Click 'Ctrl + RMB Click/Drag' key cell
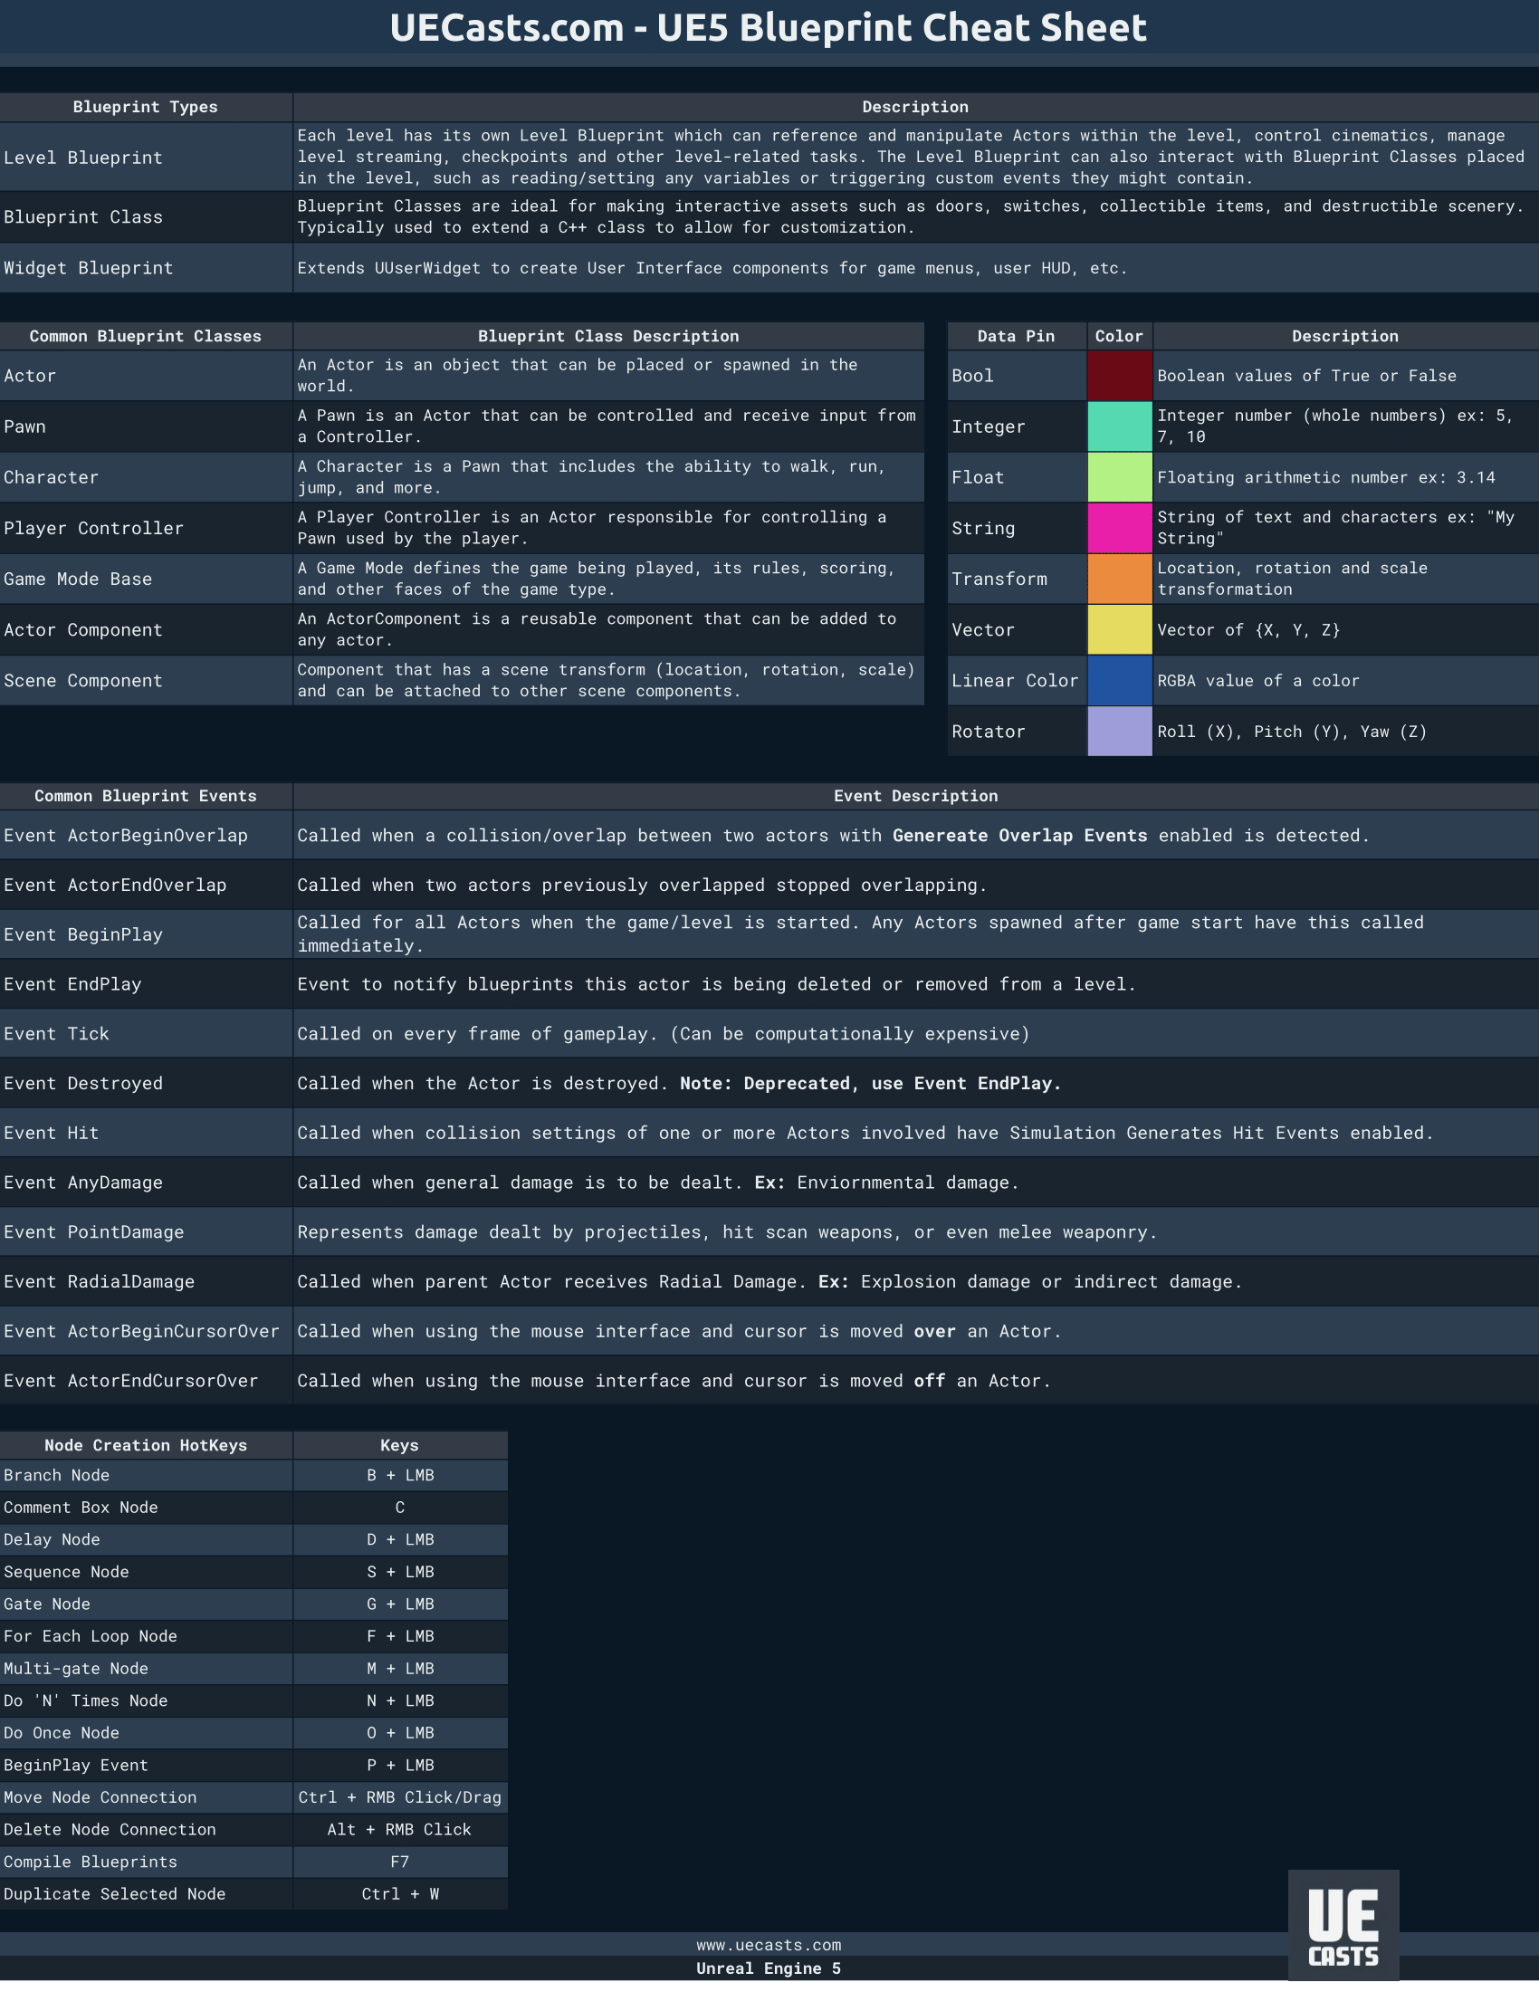 (x=400, y=1797)
